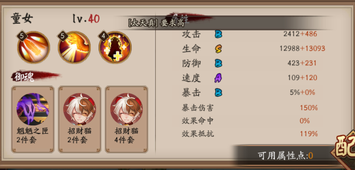Tap the 招财猫 4件套 soul portrait

[127, 109]
